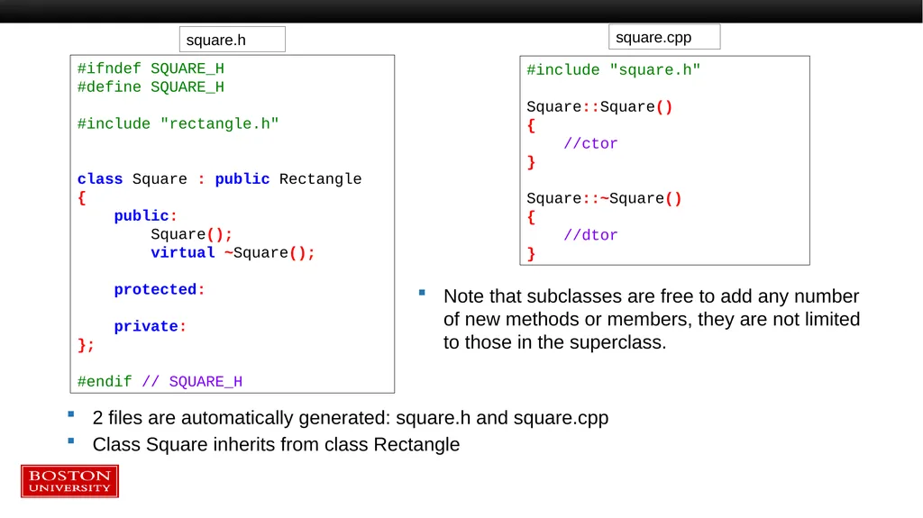Image resolution: width=923 pixels, height=518 pixels.
Task: Click the class Square : public Rectangle line
Action: point(220,179)
